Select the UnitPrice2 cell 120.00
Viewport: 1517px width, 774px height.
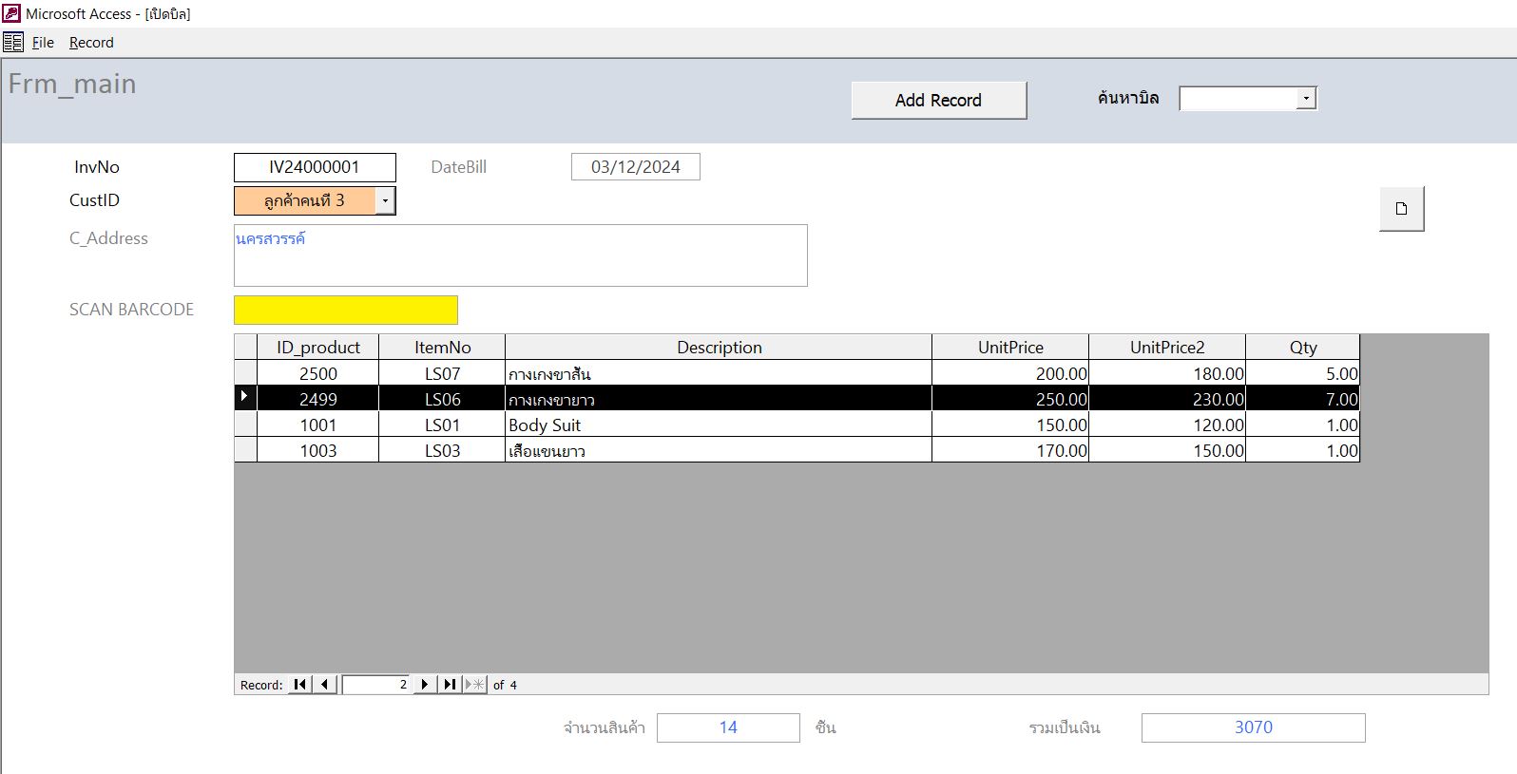(x=1167, y=425)
